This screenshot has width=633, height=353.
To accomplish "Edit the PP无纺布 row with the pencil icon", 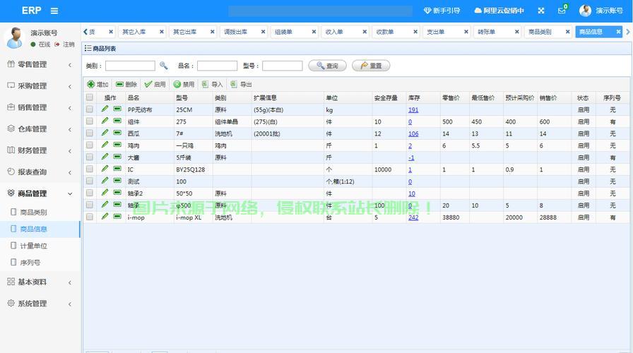I will click(105, 109).
